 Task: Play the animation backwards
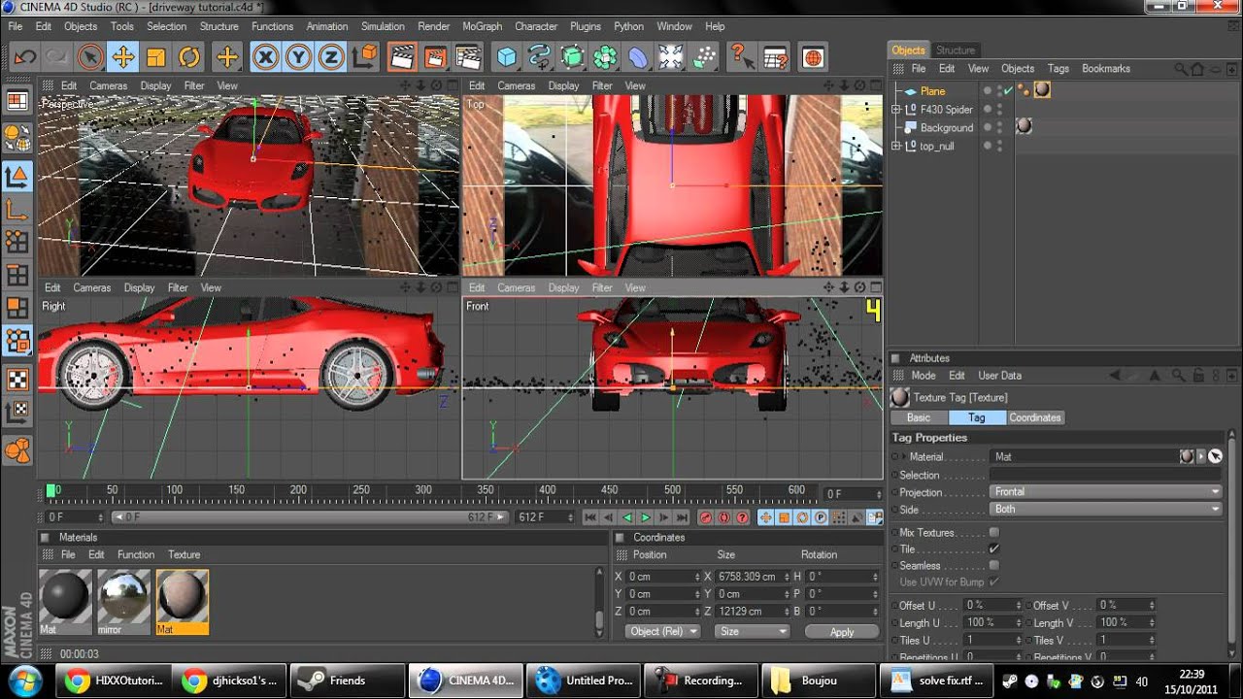(x=627, y=518)
